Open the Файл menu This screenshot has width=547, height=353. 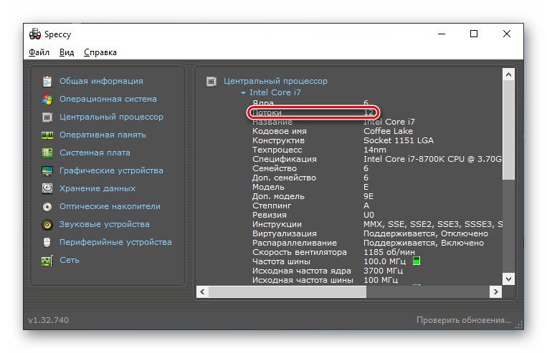pos(39,52)
